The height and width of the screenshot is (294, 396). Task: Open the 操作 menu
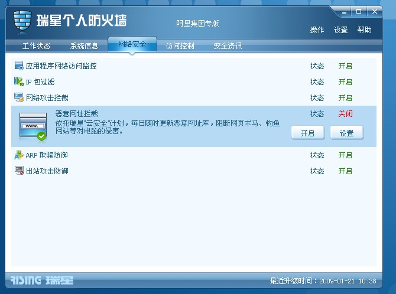click(317, 30)
